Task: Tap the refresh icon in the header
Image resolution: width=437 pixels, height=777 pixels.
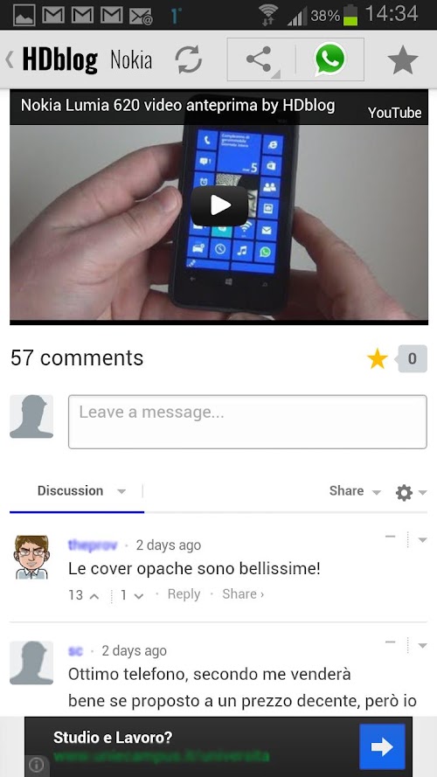Action: click(x=189, y=60)
